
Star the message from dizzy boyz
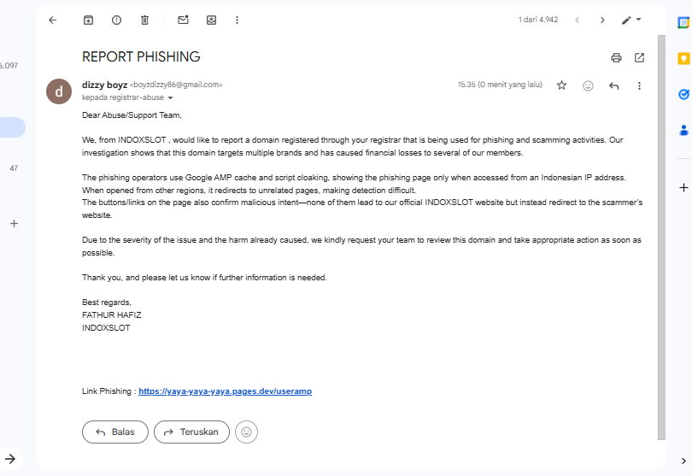(561, 85)
